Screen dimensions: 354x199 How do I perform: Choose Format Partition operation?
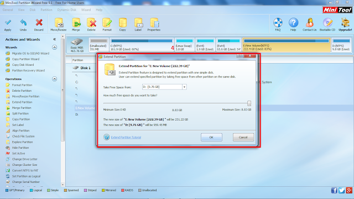click(x=22, y=85)
